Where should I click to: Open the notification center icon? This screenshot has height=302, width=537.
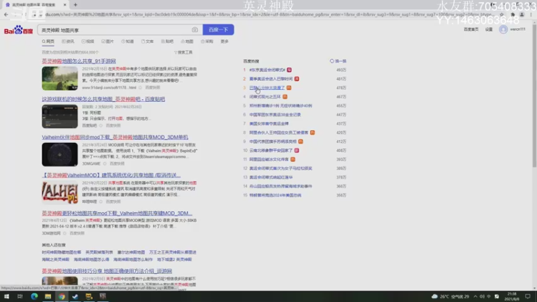528,297
